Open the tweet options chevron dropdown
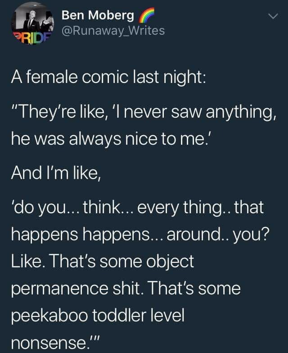The image size is (288, 353). (271, 16)
